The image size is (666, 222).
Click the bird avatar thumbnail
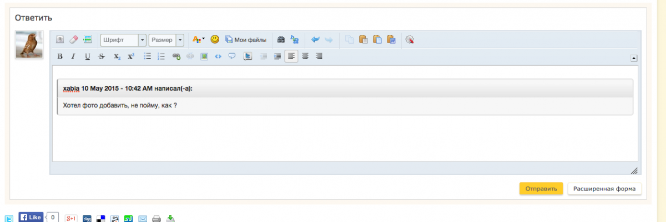click(x=29, y=45)
